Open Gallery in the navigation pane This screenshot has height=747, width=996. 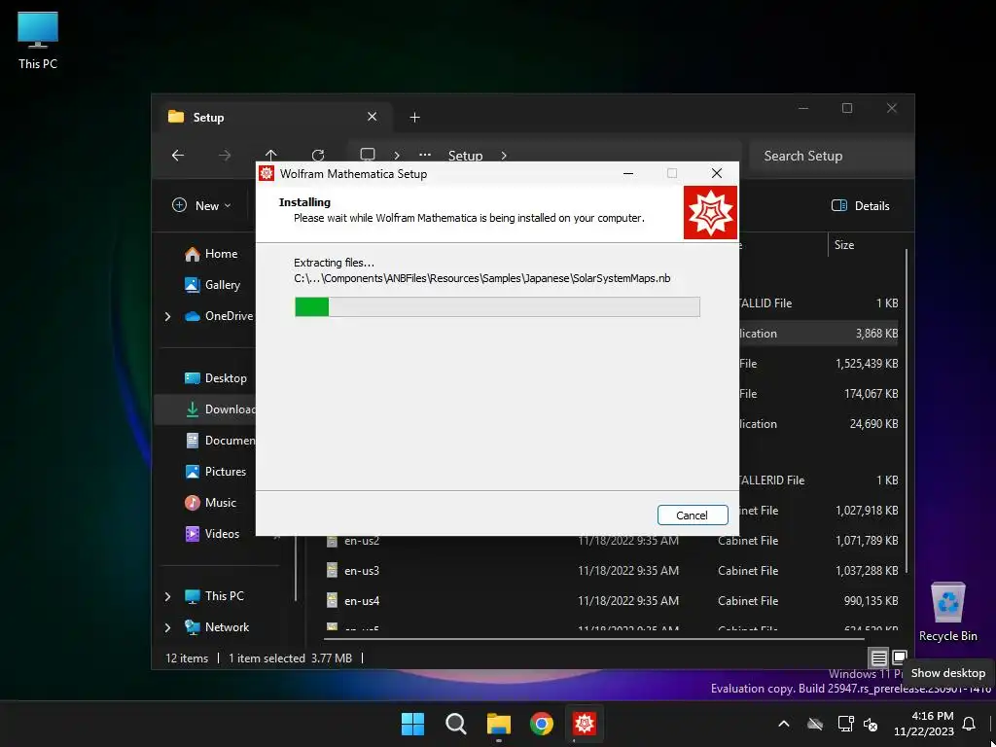point(212,285)
